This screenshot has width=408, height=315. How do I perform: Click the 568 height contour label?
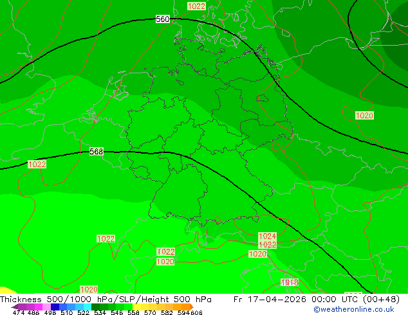coord(97,151)
